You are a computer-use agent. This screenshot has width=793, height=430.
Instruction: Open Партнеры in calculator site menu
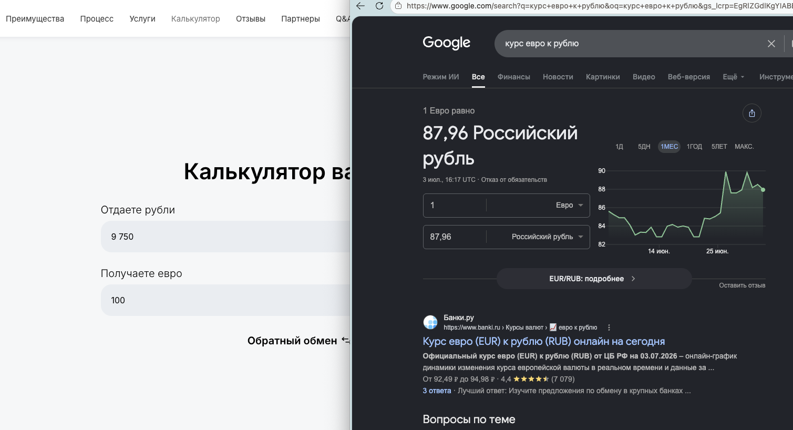[301, 18]
